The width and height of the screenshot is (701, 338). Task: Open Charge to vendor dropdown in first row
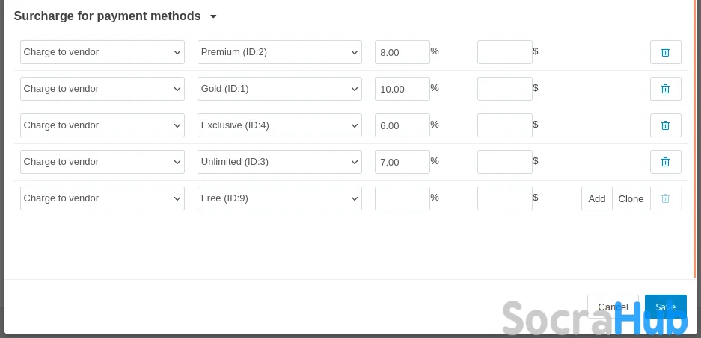pyautogui.click(x=102, y=52)
